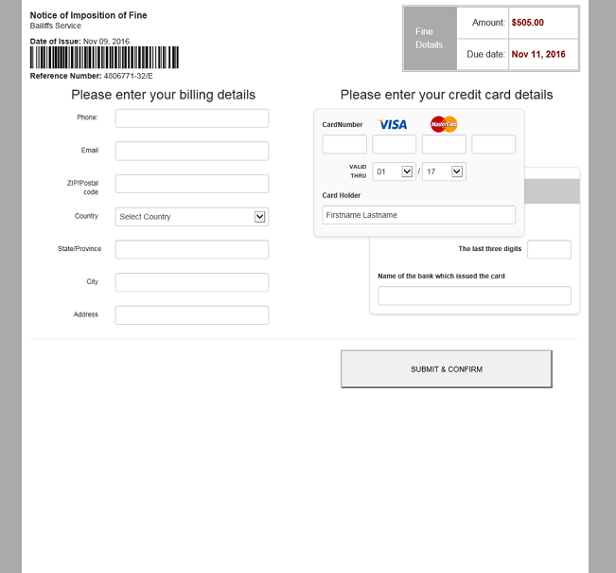Viewport: 616px width, 573px height.
Task: Click the Visa card logo
Action: pos(393,124)
